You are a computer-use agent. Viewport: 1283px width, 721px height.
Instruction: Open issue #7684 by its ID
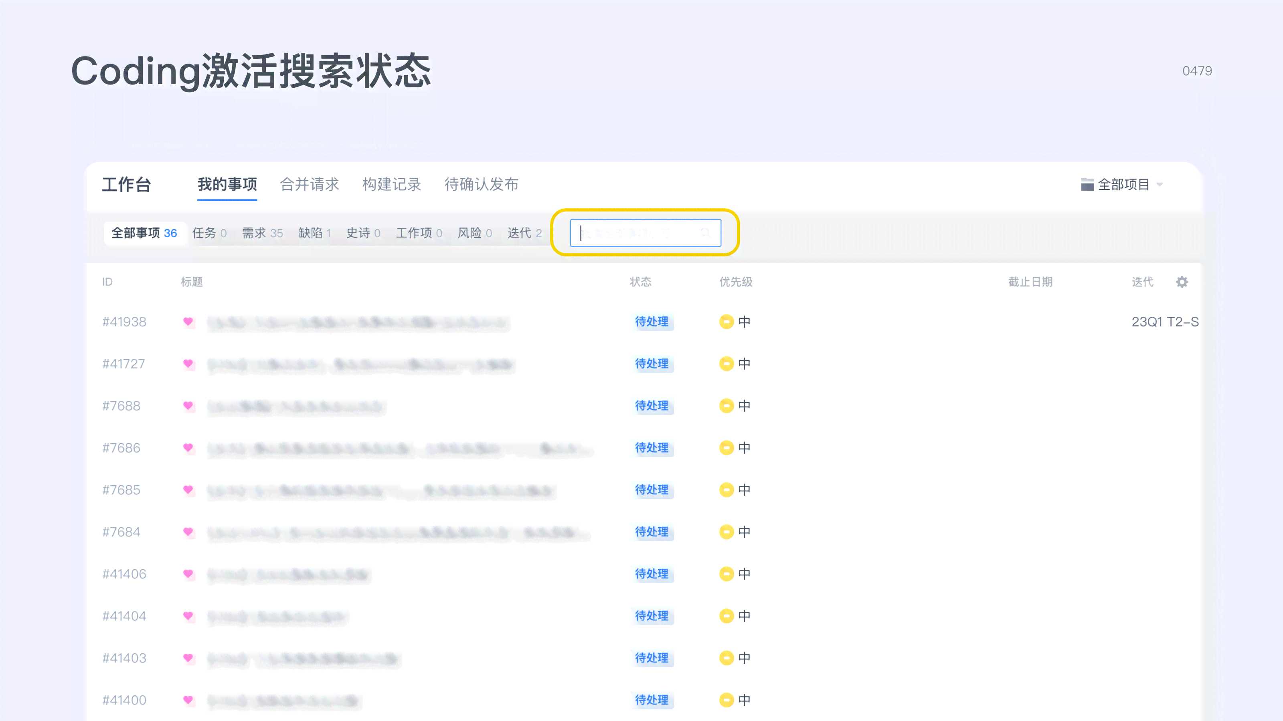coord(121,532)
